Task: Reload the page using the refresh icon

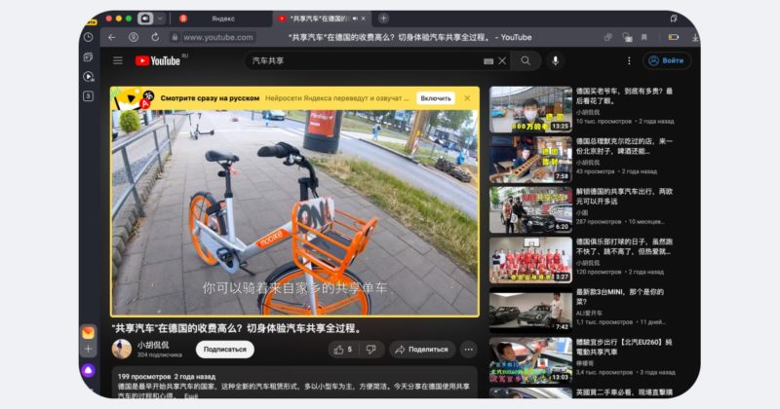Action: click(156, 37)
